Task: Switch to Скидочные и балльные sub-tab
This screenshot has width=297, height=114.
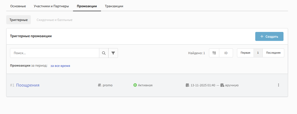Action: pyautogui.click(x=54, y=20)
